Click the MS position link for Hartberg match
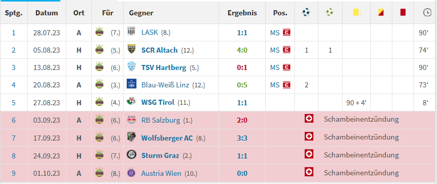Viewport: 437px width, 184px height. pyautogui.click(x=275, y=67)
